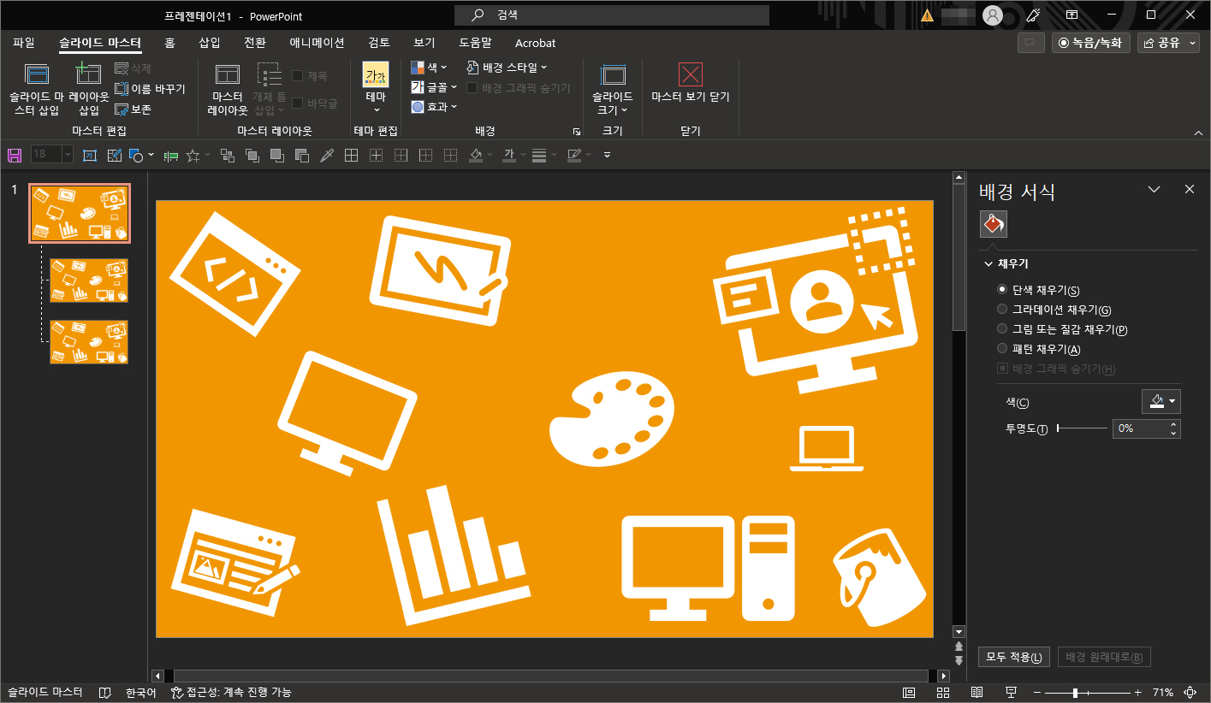Click group objects icon in quick toolbar
Screen dimensions: 1211x703
[x=228, y=155]
